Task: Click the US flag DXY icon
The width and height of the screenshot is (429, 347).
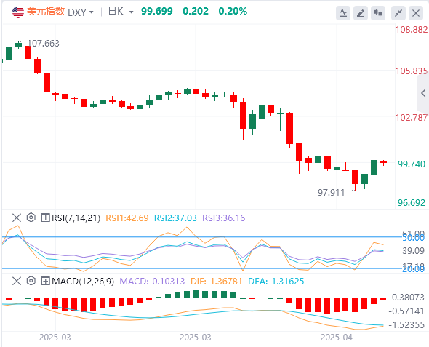Action: click(x=18, y=12)
